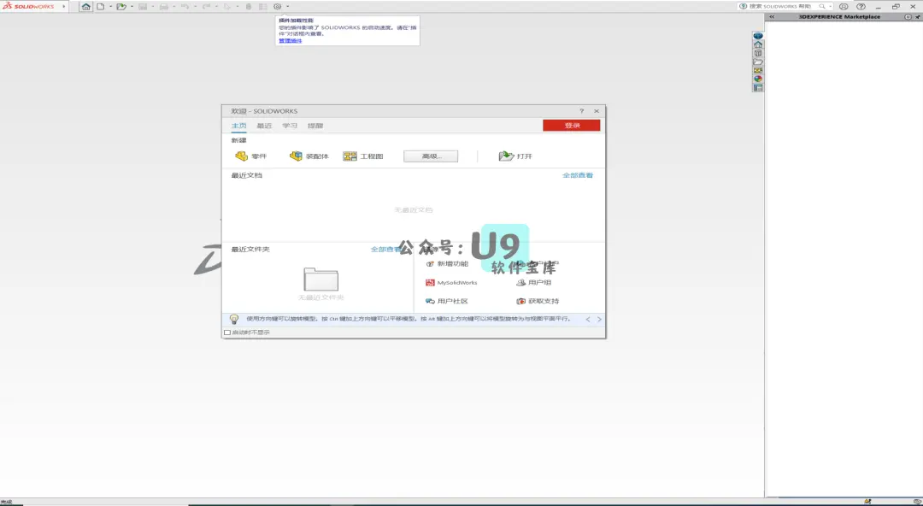Click the Options gear icon in the toolbar
The height and width of the screenshot is (506, 923).
point(277,7)
